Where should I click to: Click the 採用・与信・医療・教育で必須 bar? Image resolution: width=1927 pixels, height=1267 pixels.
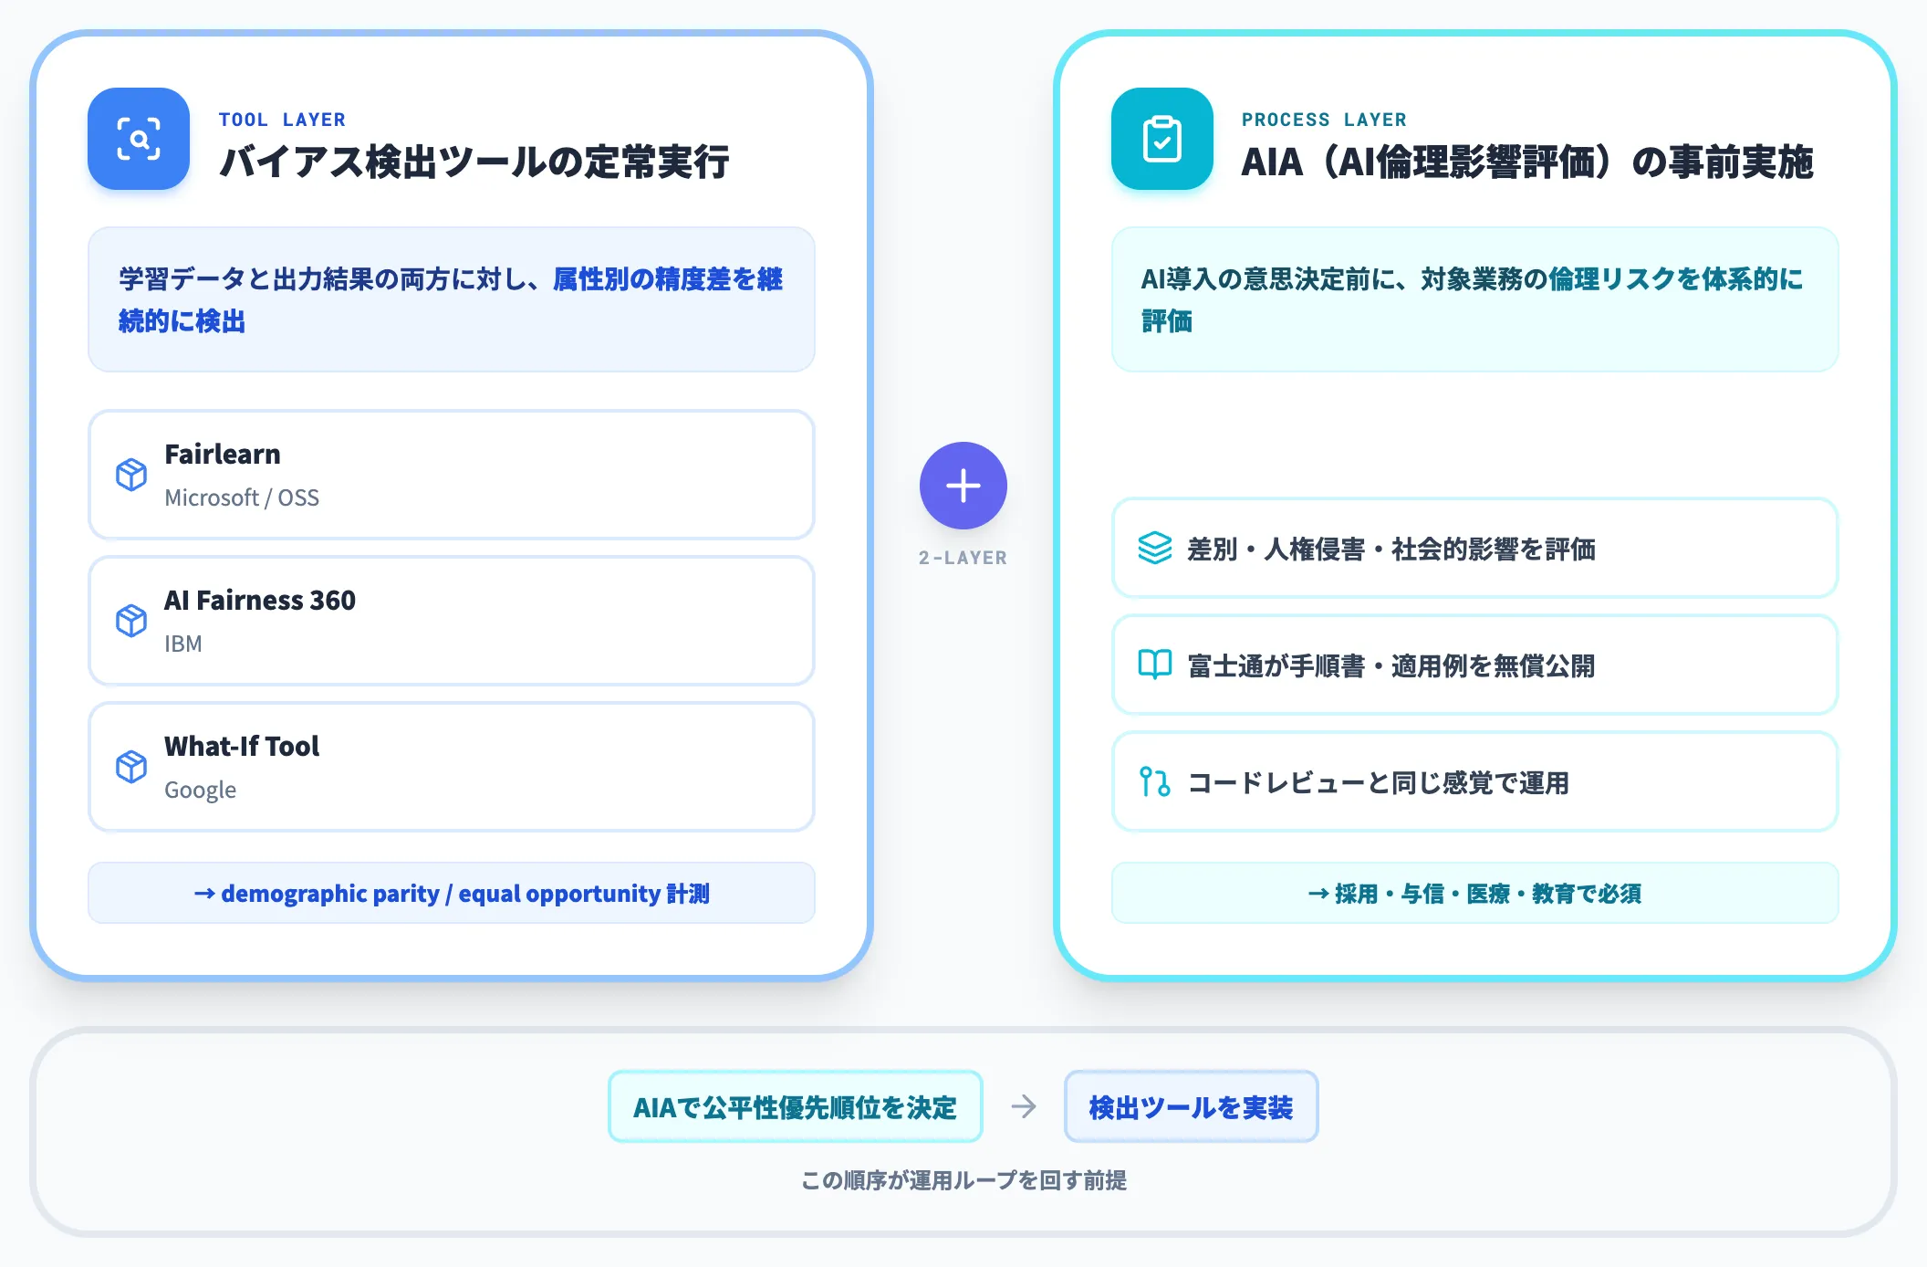[x=1475, y=893]
